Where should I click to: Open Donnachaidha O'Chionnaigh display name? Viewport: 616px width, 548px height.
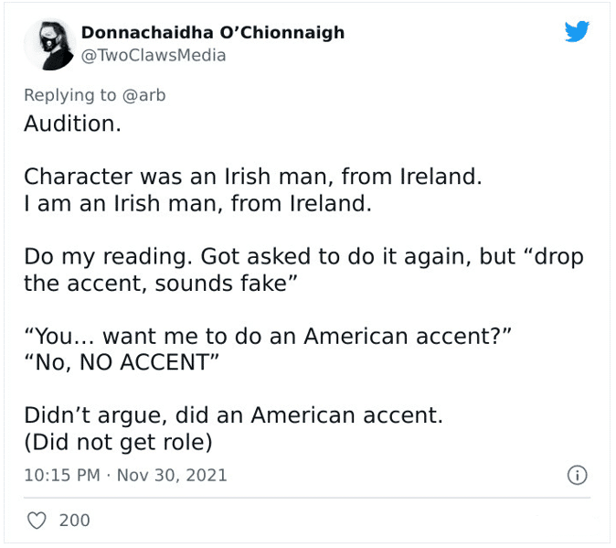point(213,33)
